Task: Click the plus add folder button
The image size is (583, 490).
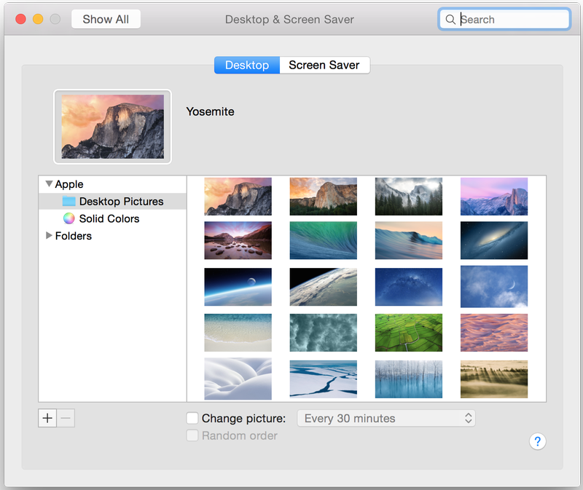Action: pyautogui.click(x=47, y=419)
